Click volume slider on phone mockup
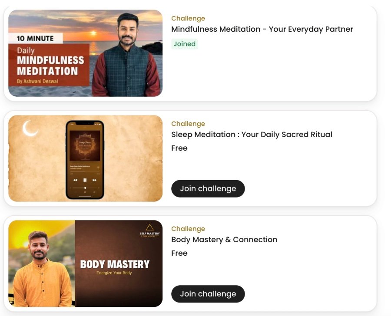Image resolution: width=391 pixels, height=316 pixels. (85, 188)
